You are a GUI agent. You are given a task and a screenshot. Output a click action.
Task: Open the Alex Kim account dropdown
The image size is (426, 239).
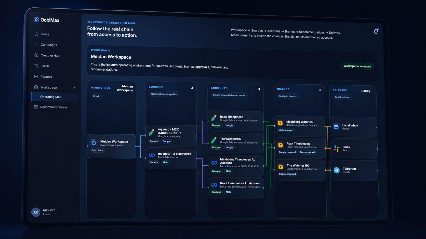(73, 212)
